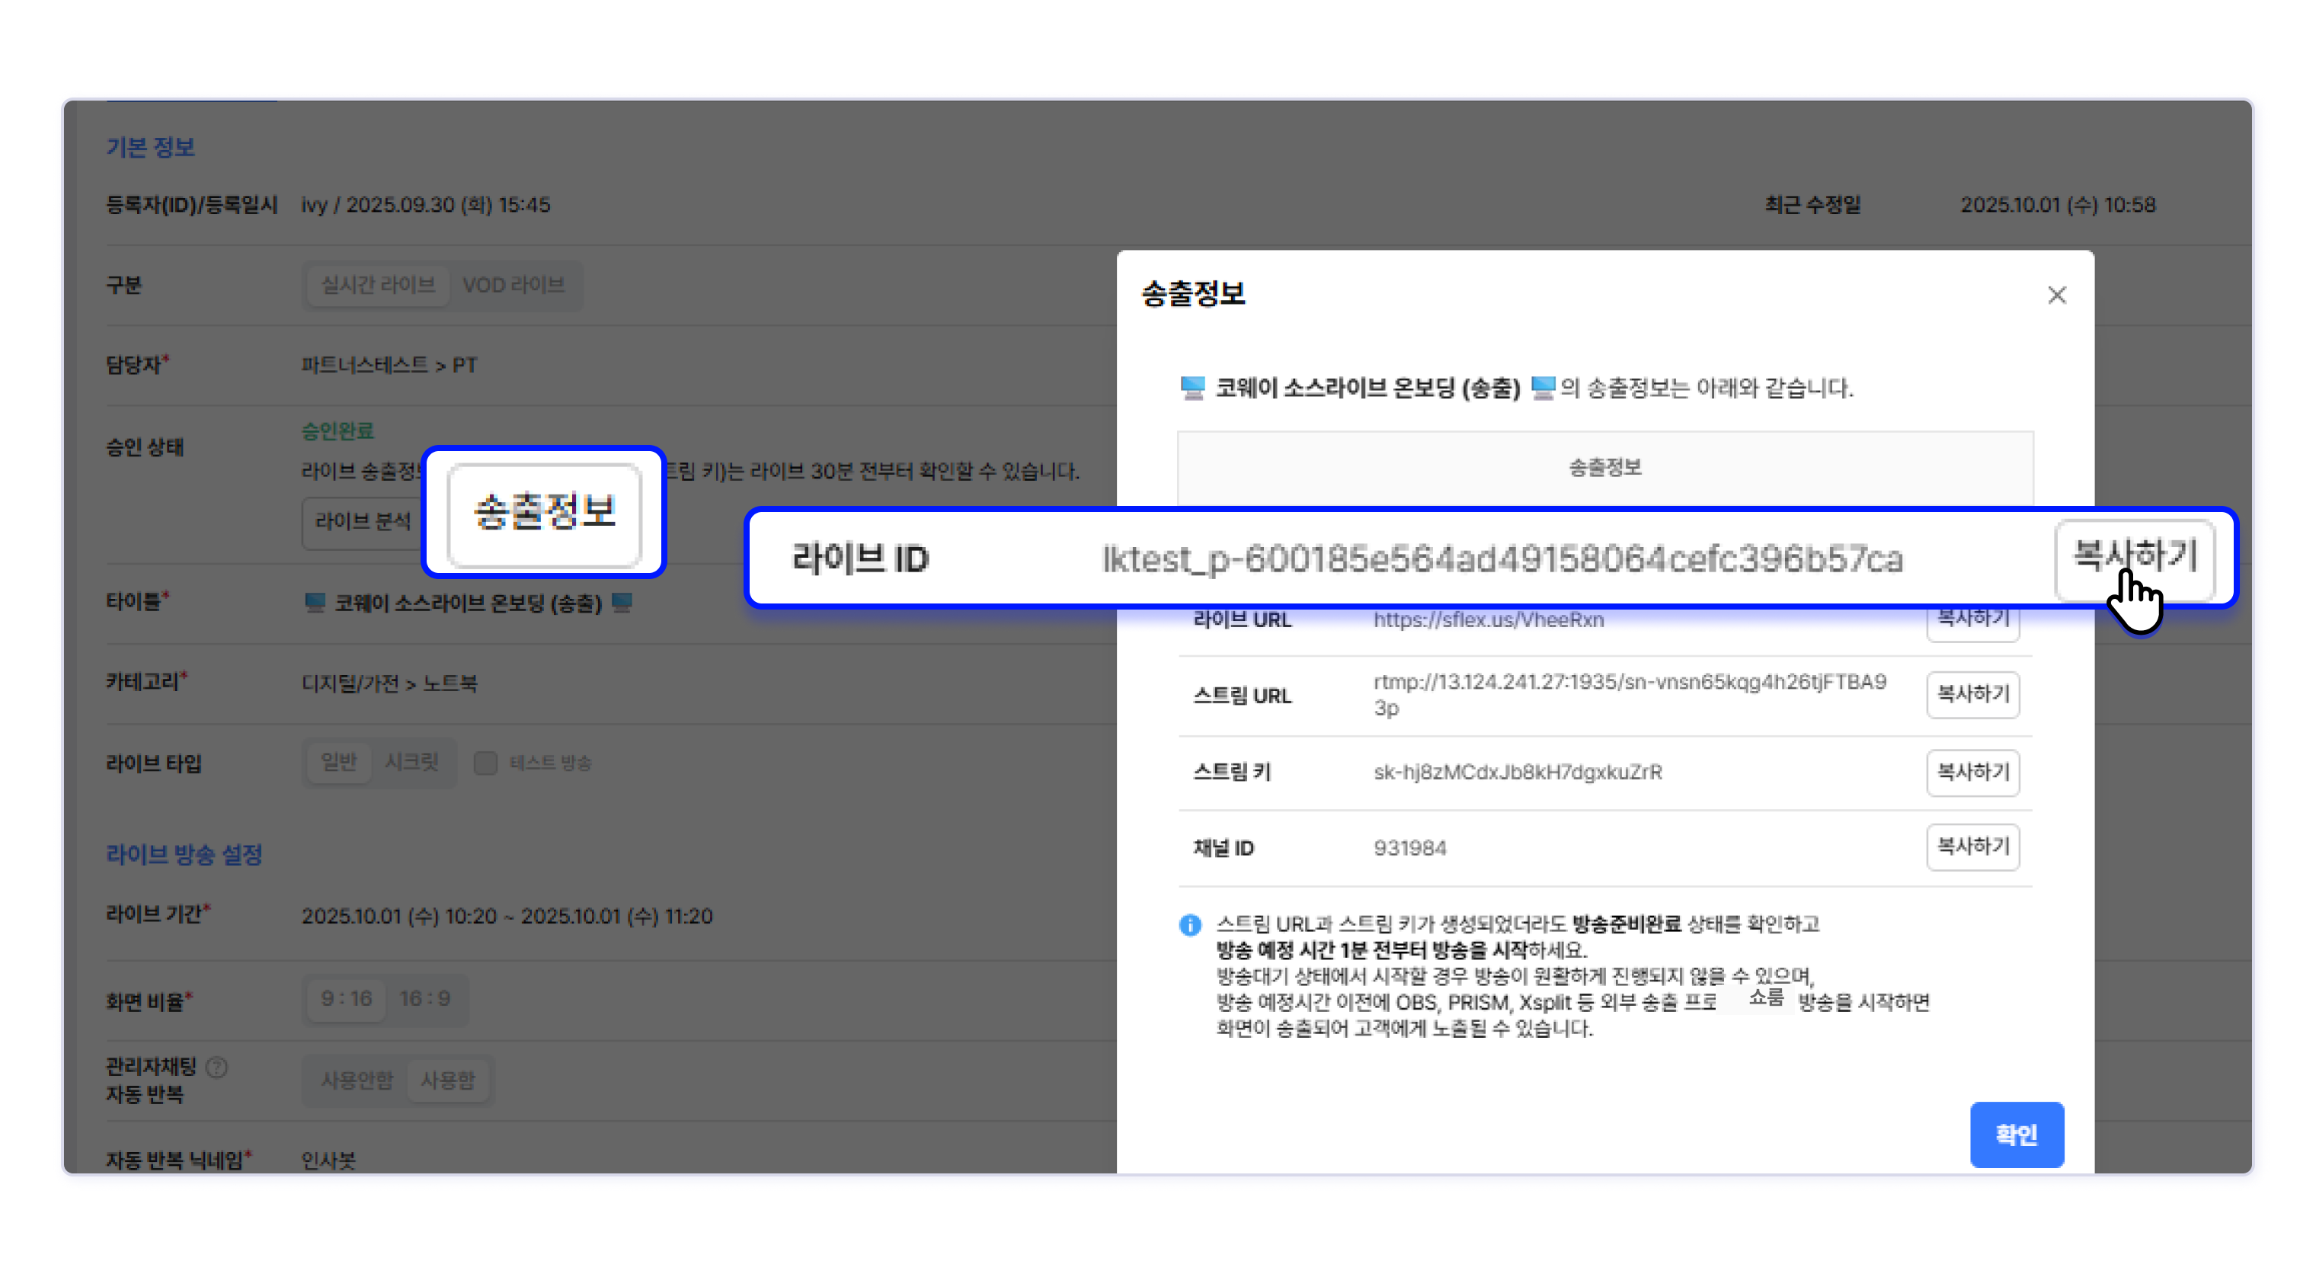Select the VOD 라이브 option

[x=513, y=285]
